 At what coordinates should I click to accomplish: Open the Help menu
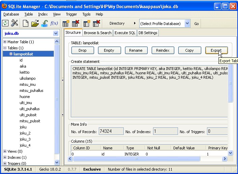click(x=99, y=14)
